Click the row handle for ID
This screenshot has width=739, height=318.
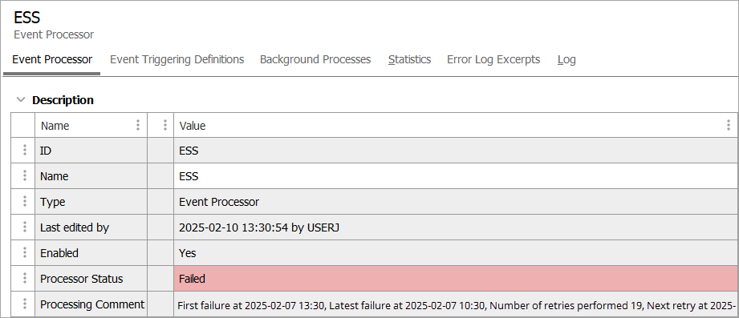25,151
